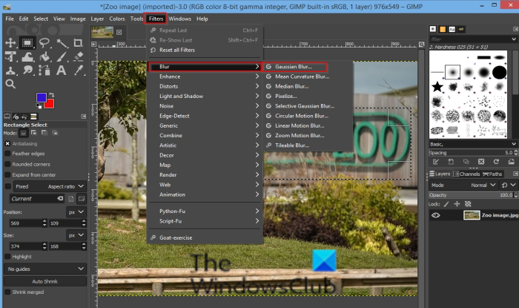
Task: Enable the Feather edges checkbox
Action: (7, 154)
